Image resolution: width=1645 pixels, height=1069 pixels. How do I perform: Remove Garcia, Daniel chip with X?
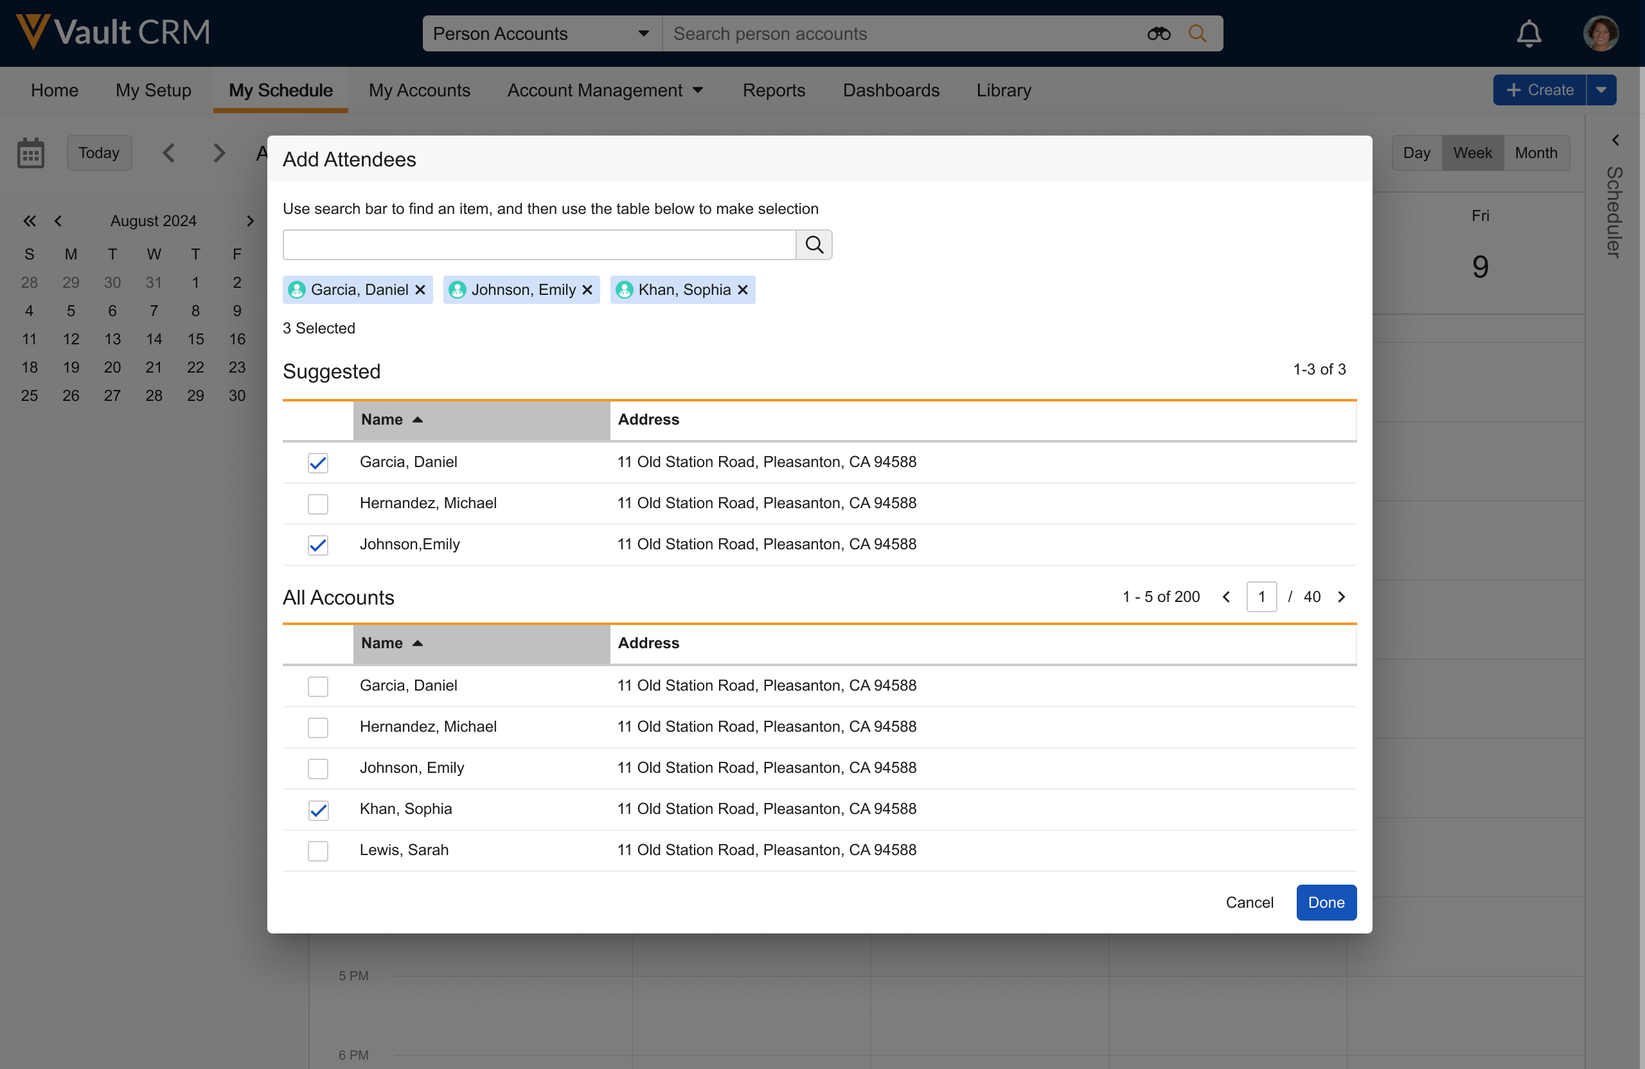click(420, 290)
